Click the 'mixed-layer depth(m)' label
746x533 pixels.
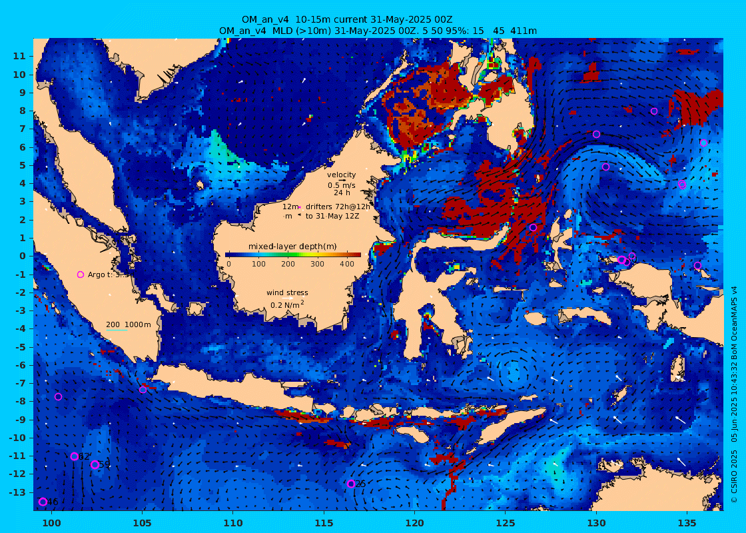click(x=292, y=247)
